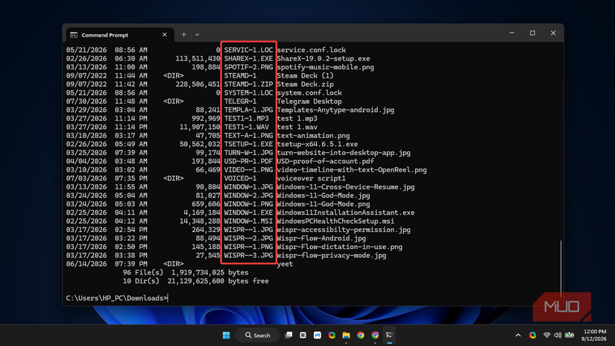Click file name Wispr-Flow-dictation-in-use.png
This screenshot has height=346, width=615.
point(340,247)
